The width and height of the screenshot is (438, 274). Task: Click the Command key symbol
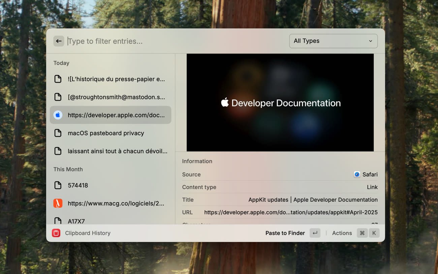tap(362, 233)
